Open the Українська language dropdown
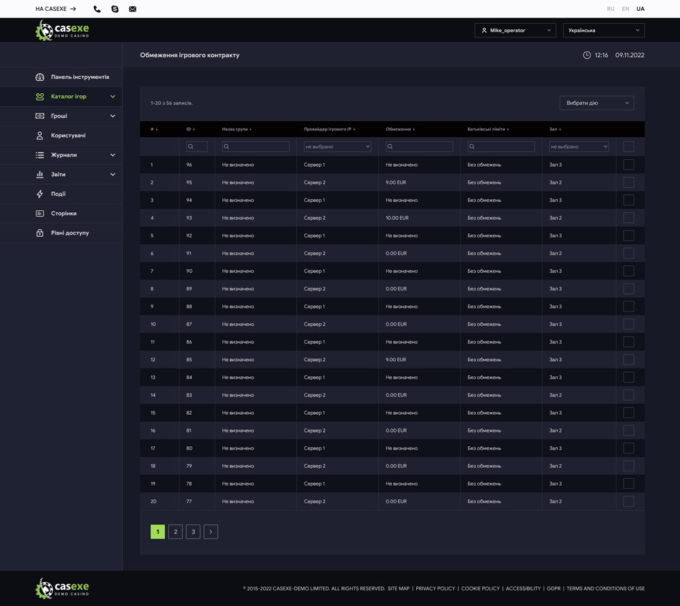680x606 pixels. pos(604,31)
